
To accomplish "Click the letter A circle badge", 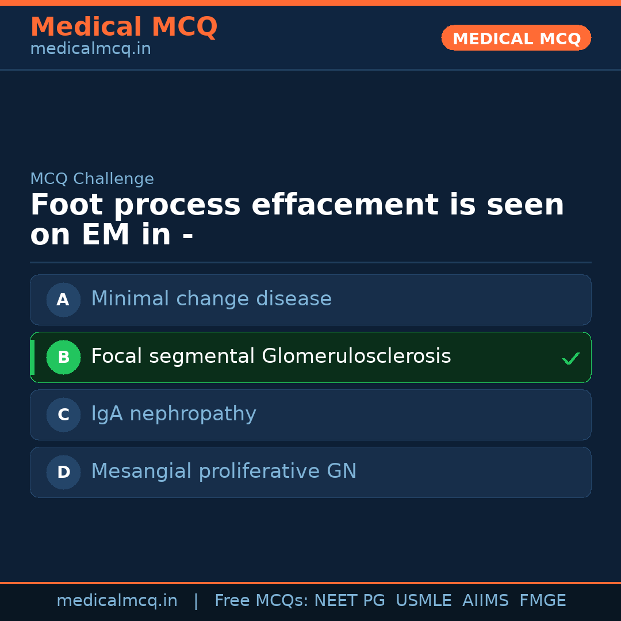I will pos(63,300).
